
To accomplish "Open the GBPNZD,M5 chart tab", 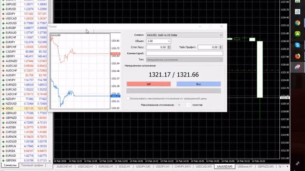I will coord(266,167).
